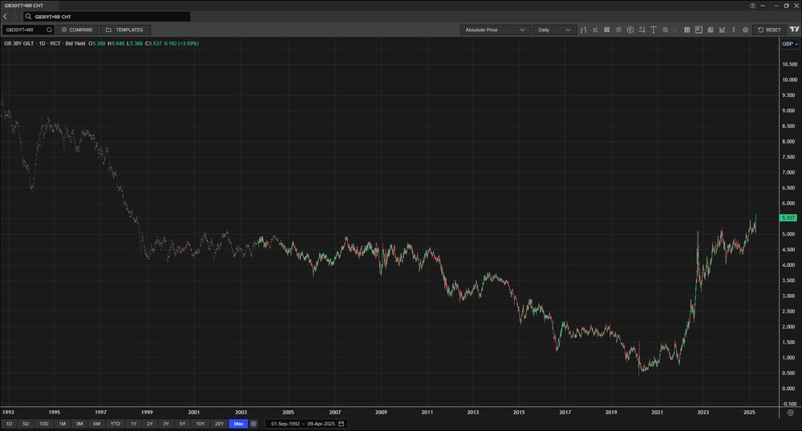The image size is (802, 431).
Task: Open the GBP currency dropdown
Action: [x=790, y=44]
